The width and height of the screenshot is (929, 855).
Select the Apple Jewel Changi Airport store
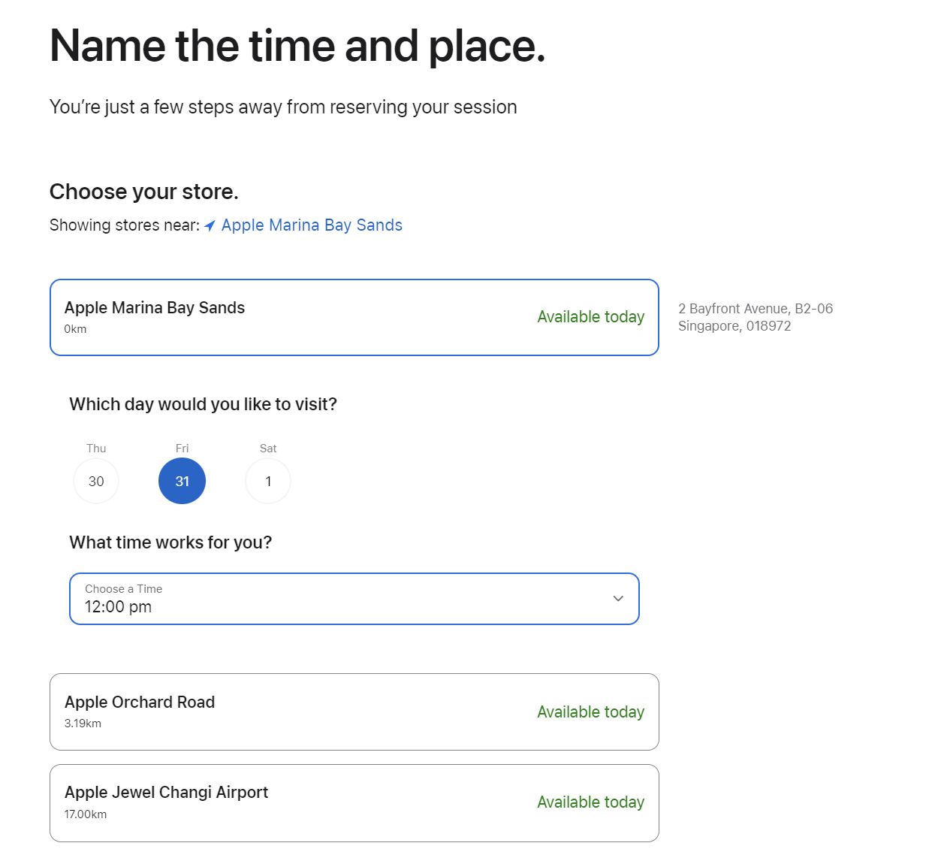(353, 802)
